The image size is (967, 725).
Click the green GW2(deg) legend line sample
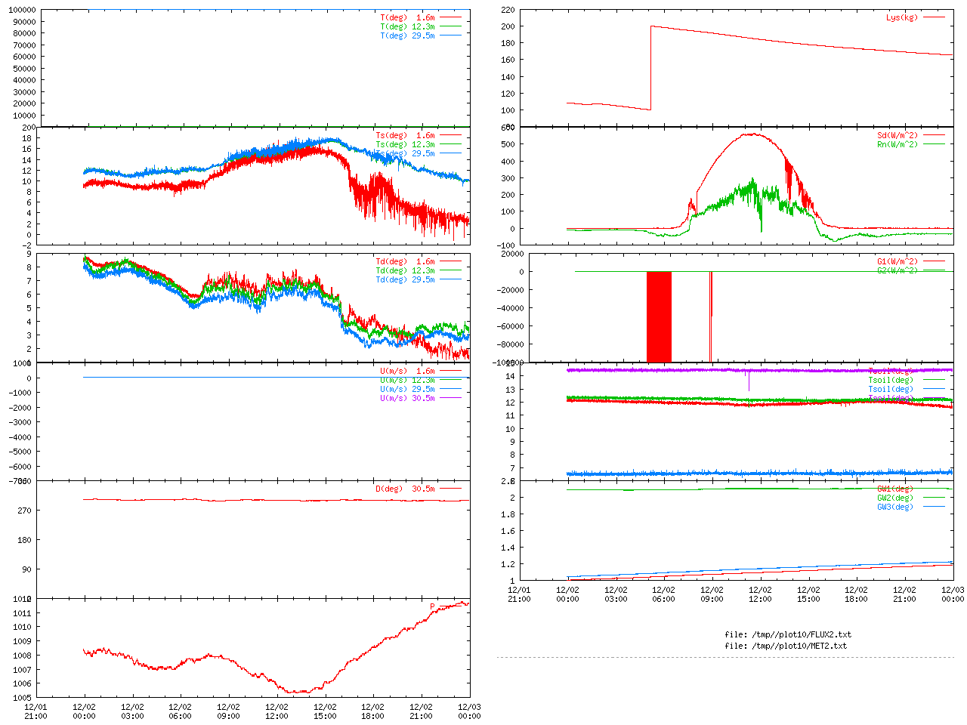(x=933, y=498)
